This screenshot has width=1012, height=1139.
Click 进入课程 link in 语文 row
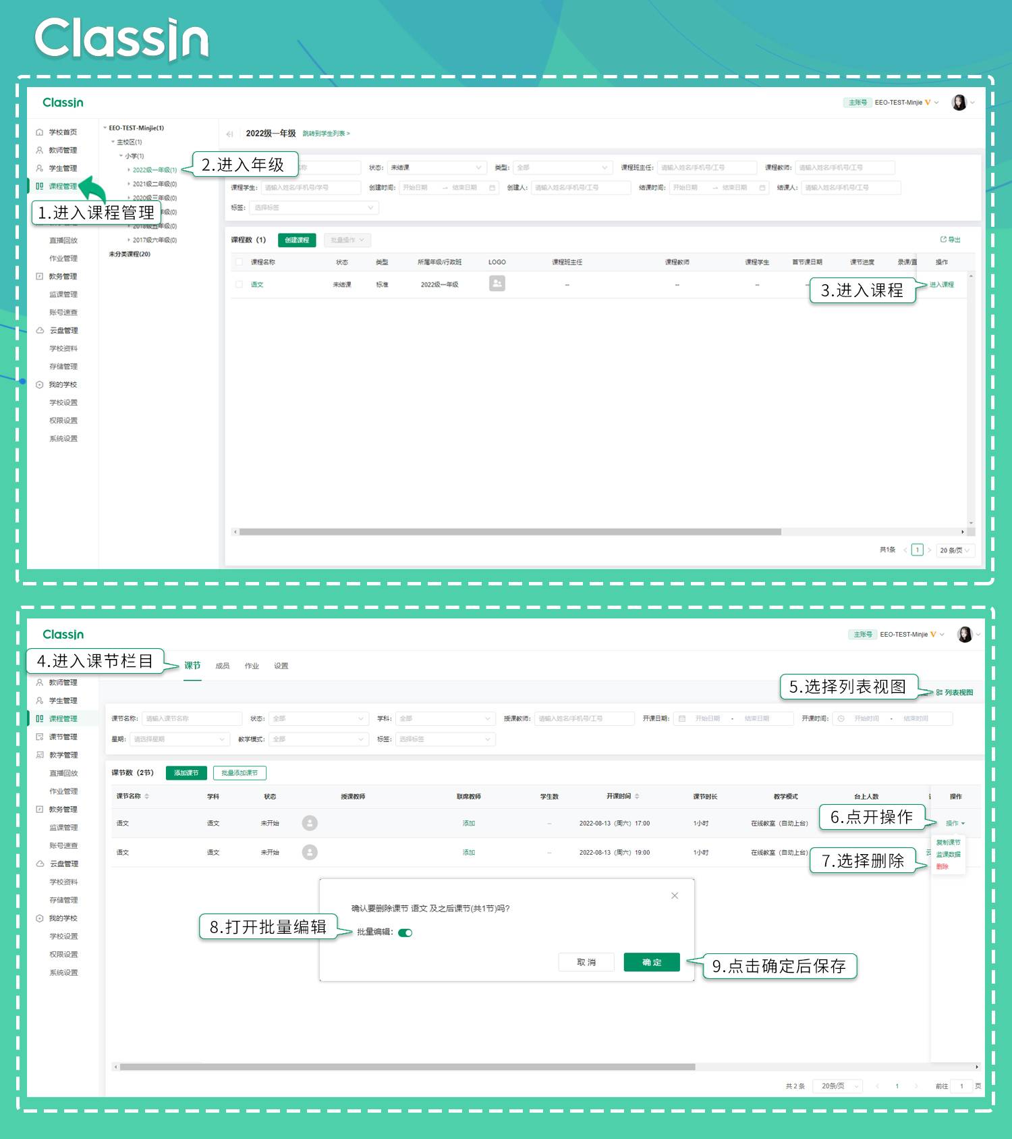click(x=942, y=285)
